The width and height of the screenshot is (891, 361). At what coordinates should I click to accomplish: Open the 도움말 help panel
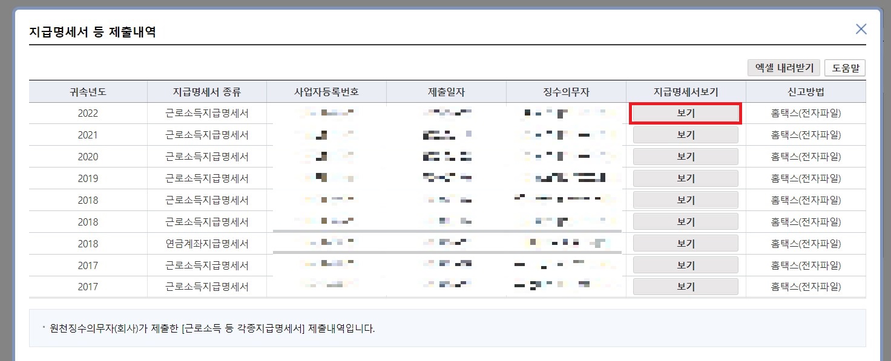tap(845, 68)
